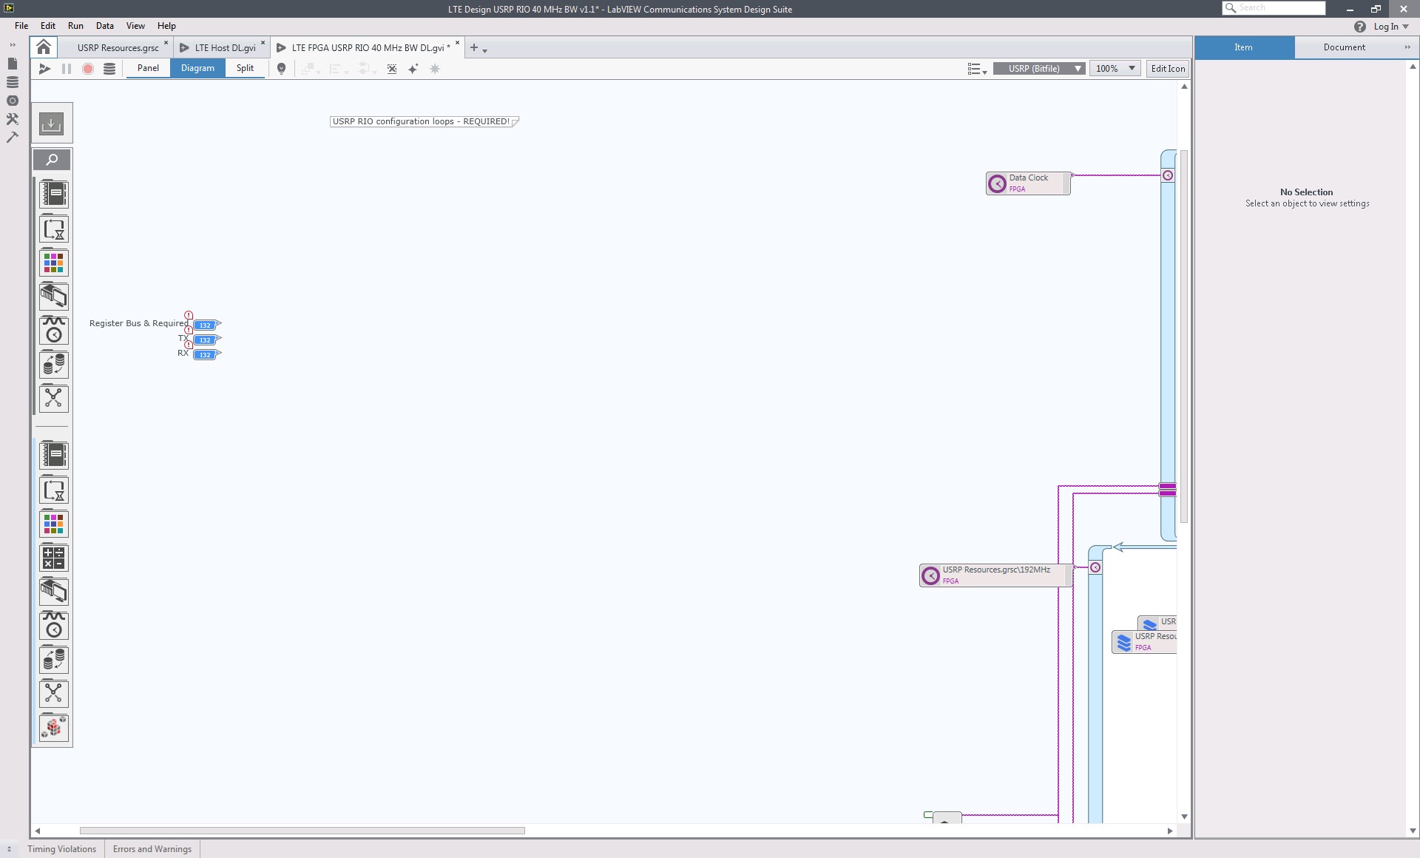This screenshot has height=858, width=1420.
Task: Open the upper database transfer palette category
Action: coord(54,365)
